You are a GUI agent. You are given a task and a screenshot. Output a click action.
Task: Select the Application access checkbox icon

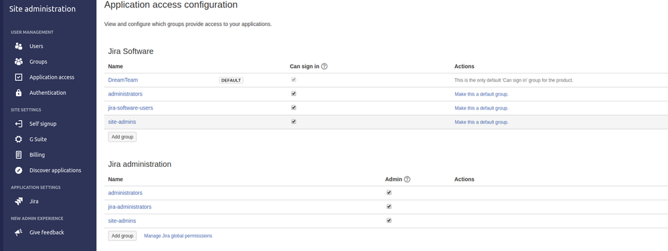coord(18,77)
